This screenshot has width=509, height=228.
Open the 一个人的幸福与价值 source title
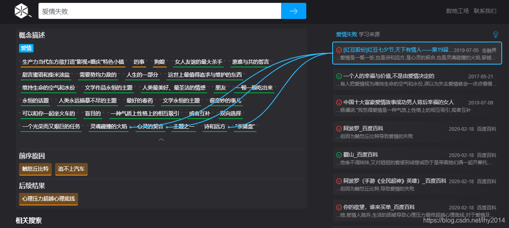pos(389,76)
